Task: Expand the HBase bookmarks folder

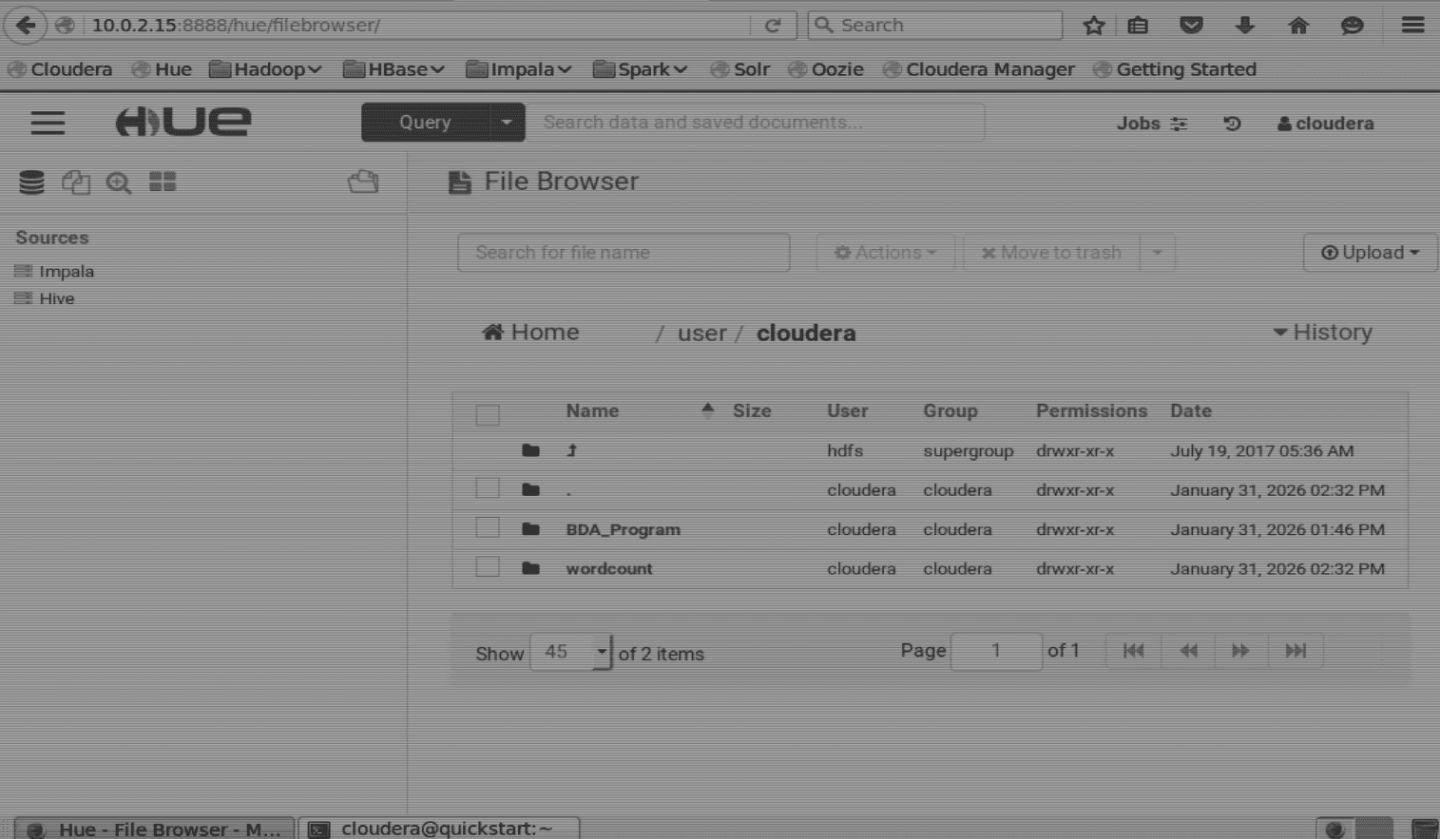Action: pyautogui.click(x=394, y=69)
